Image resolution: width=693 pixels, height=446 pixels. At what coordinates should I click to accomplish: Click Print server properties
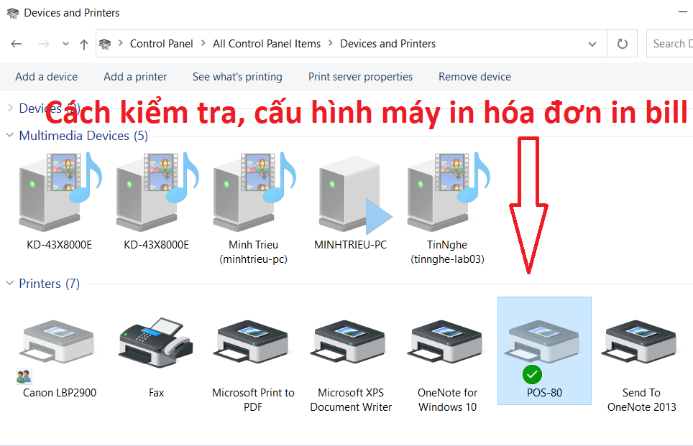[x=359, y=76]
